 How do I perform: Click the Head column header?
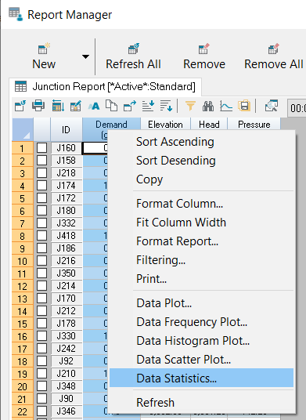click(x=209, y=125)
